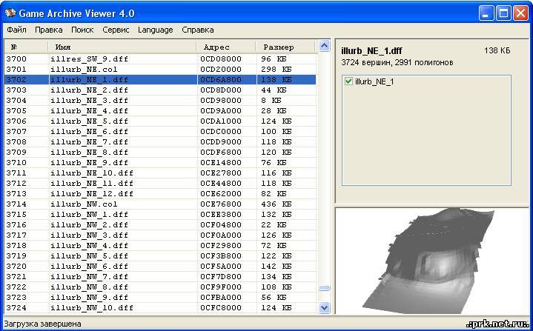Select file illurb_NW_1.dff
The width and height of the screenshot is (533, 331).
(90, 214)
